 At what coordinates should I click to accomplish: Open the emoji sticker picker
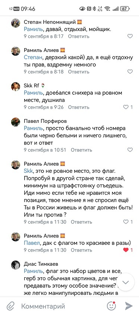[111, 306]
